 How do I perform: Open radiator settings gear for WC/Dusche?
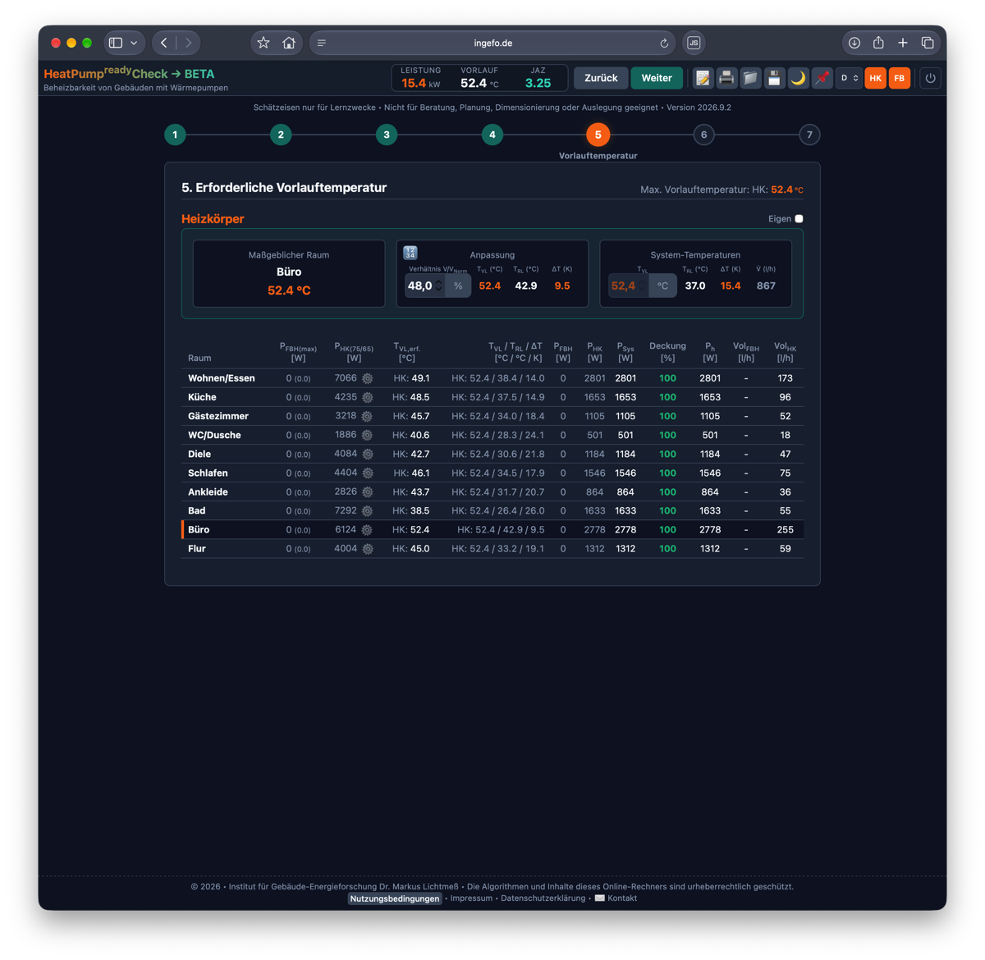pos(368,436)
